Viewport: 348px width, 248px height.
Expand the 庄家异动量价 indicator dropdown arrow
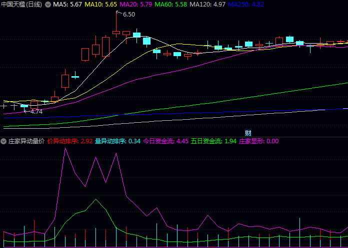click(x=3, y=141)
